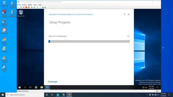
Task: Click the Revert toolbar icon
Action: pyautogui.click(x=40, y=7)
